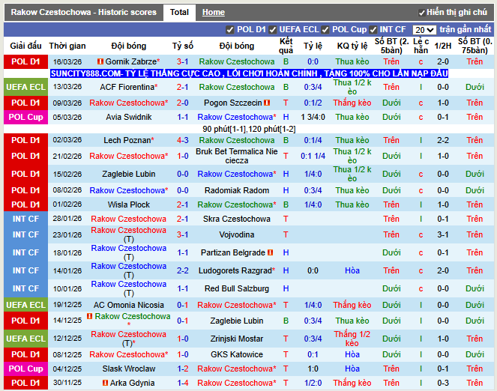
Task: Uncheck the POL D1 league filter
Action: (x=230, y=30)
